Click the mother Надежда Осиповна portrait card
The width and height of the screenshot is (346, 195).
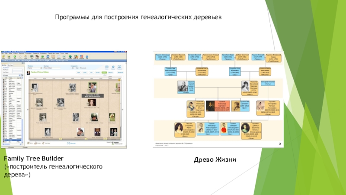pyautogui.click(x=250, y=88)
